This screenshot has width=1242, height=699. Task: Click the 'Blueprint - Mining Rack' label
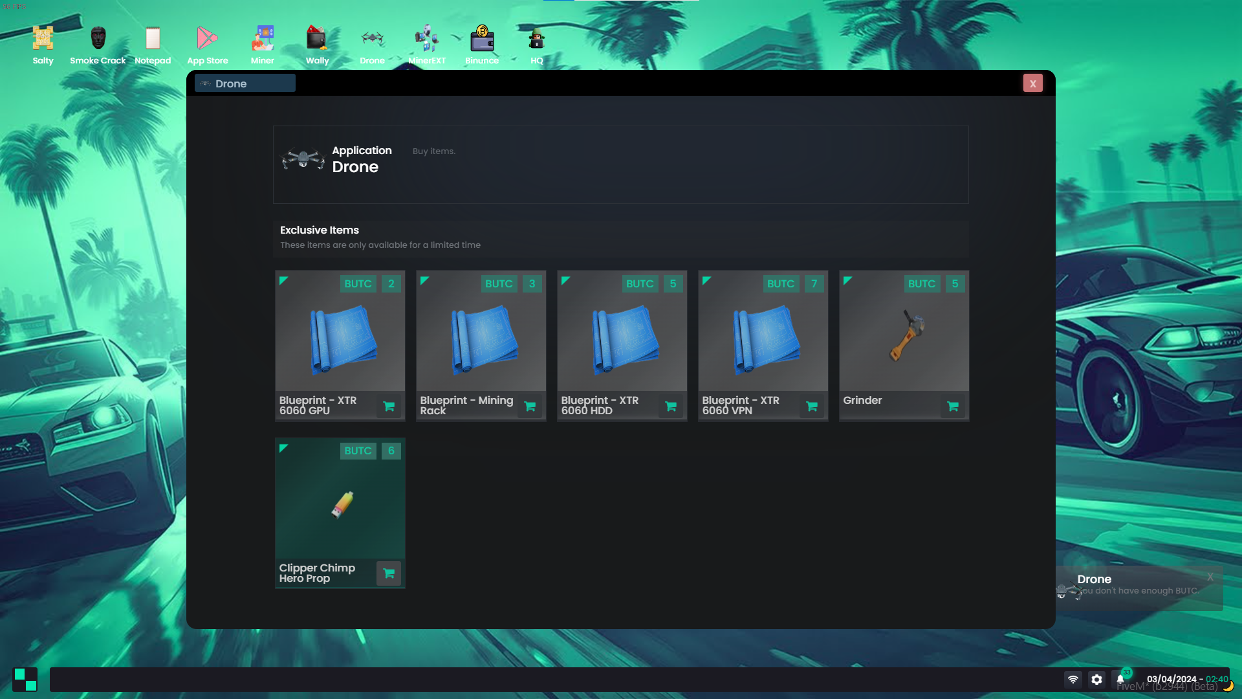[x=466, y=405]
